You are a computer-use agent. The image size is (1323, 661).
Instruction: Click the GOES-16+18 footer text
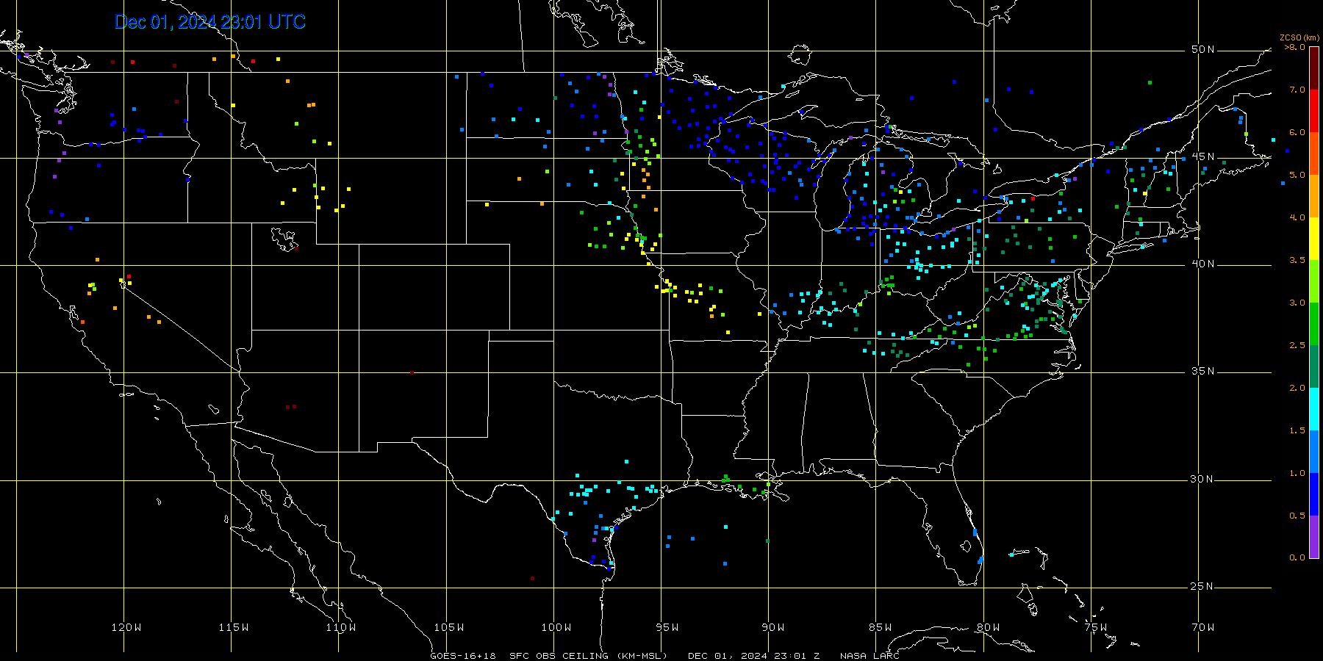(463, 656)
